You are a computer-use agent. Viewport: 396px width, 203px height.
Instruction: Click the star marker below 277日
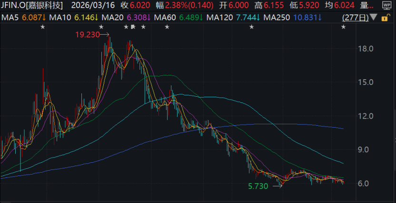coord(343,27)
